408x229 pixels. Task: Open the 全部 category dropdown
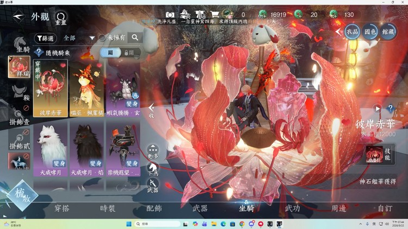pos(79,38)
